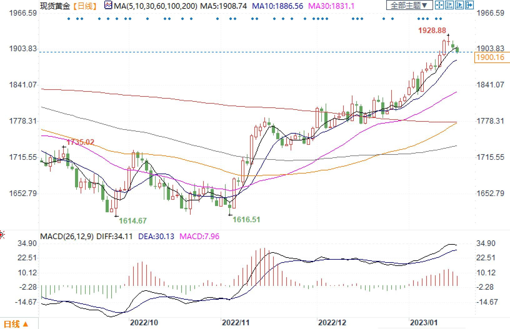The width and height of the screenshot is (510, 329).
Task: Click the scroll-right arrow chart icon
Action: pyautogui.click(x=469, y=5)
